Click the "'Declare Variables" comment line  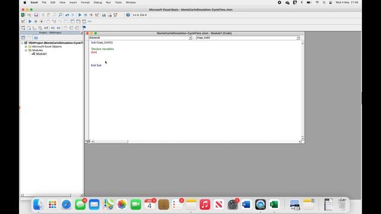point(102,49)
